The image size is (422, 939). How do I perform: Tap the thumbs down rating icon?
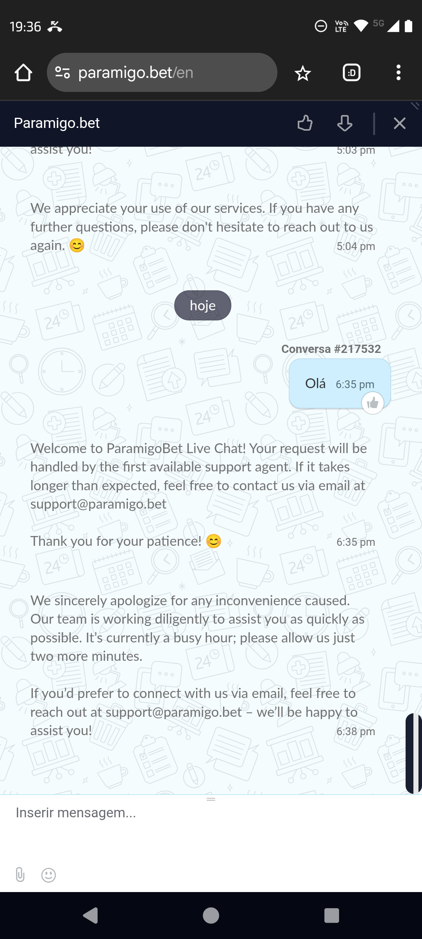pos(345,123)
